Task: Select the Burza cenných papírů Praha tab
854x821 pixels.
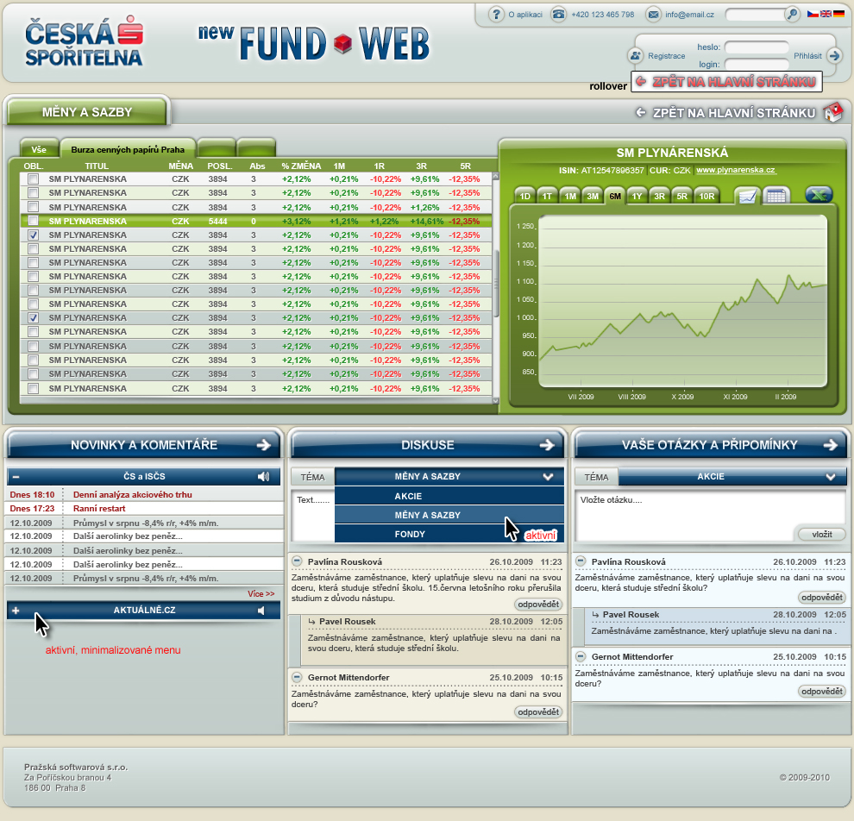Action: pyautogui.click(x=128, y=149)
